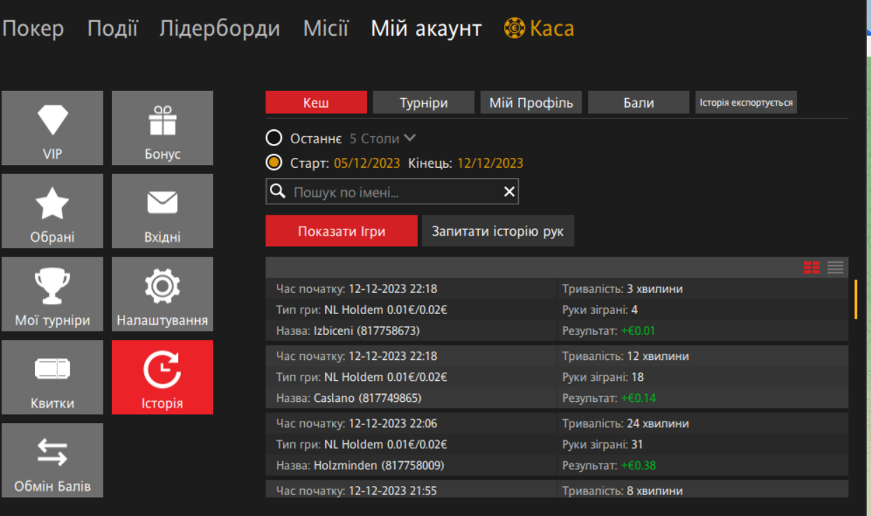The height and width of the screenshot is (516, 871).
Task: Click Руки зіграні: 18 text
Action: coord(603,377)
